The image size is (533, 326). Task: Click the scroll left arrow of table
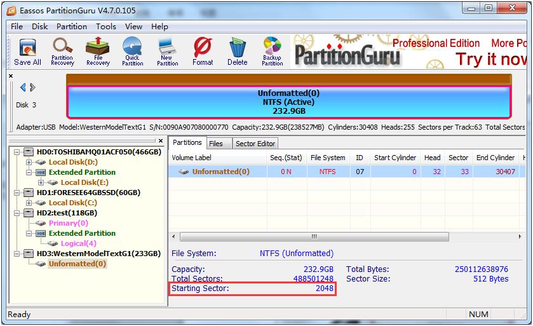coord(173,236)
